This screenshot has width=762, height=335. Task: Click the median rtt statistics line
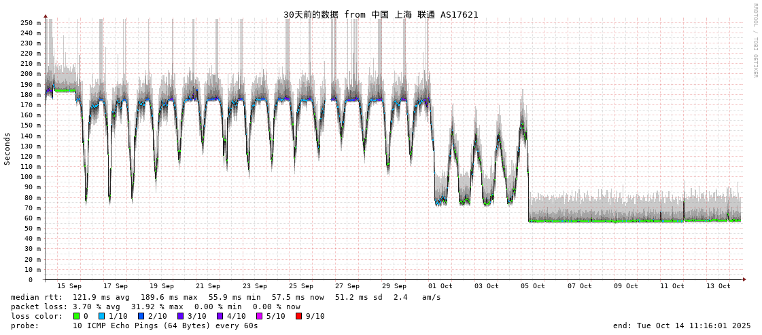pyautogui.click(x=226, y=297)
